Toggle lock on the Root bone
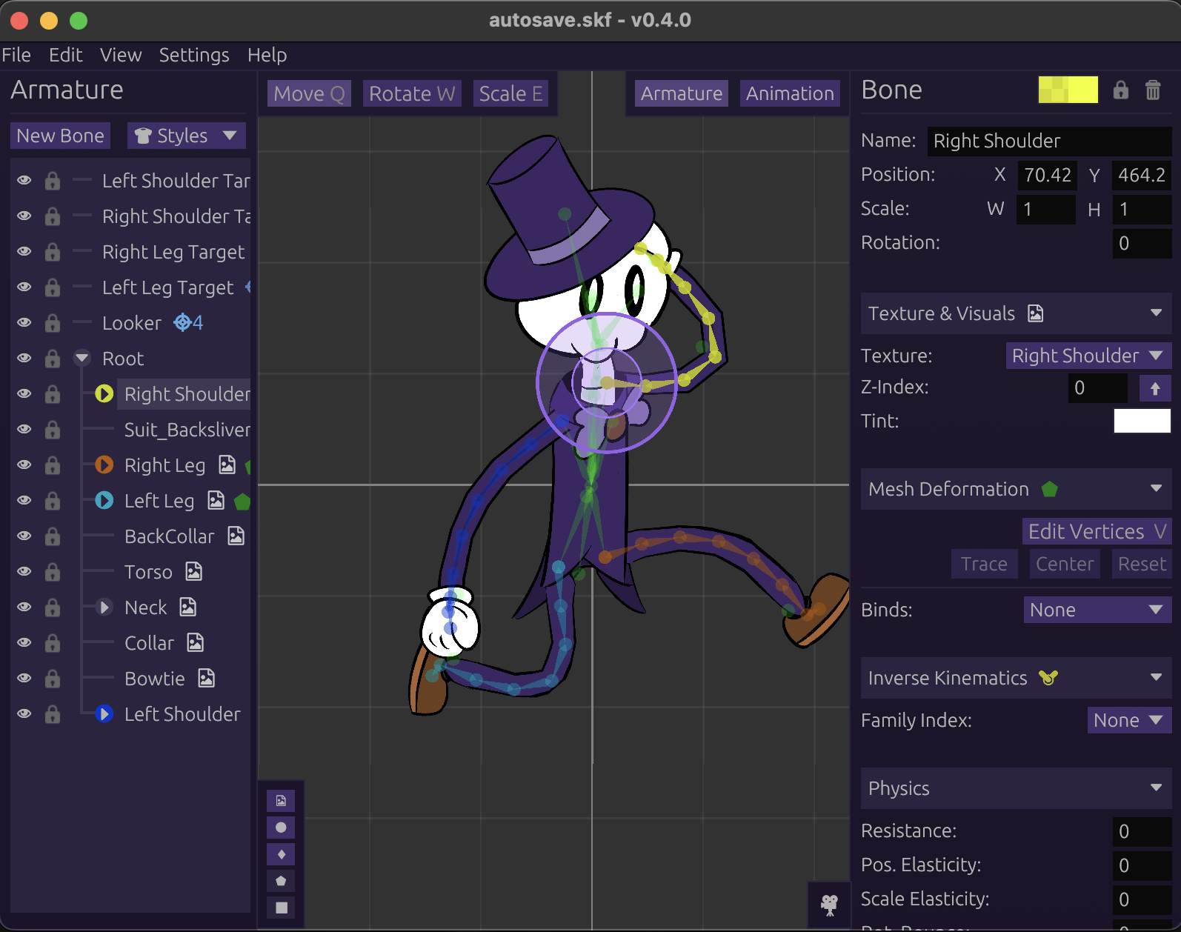Screen dimensions: 1181x932 point(53,359)
